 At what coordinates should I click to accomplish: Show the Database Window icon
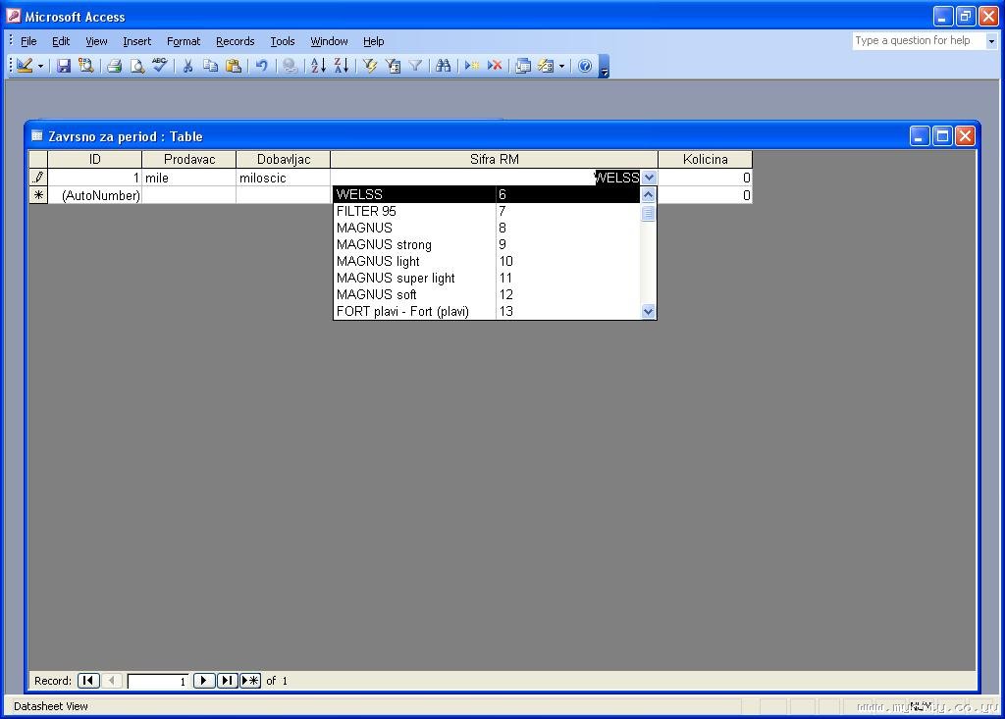point(523,66)
